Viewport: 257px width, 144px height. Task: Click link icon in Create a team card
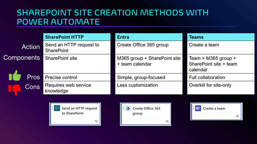click(237, 116)
